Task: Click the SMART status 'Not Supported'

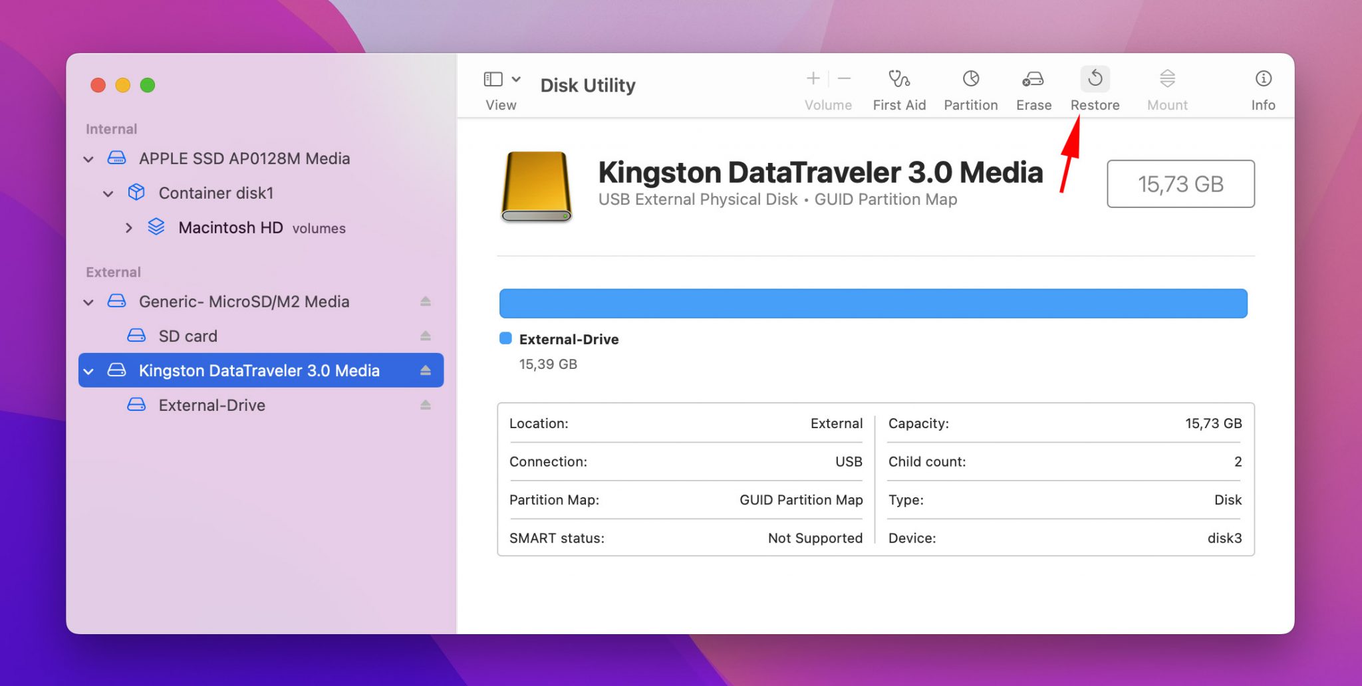Action: point(815,538)
